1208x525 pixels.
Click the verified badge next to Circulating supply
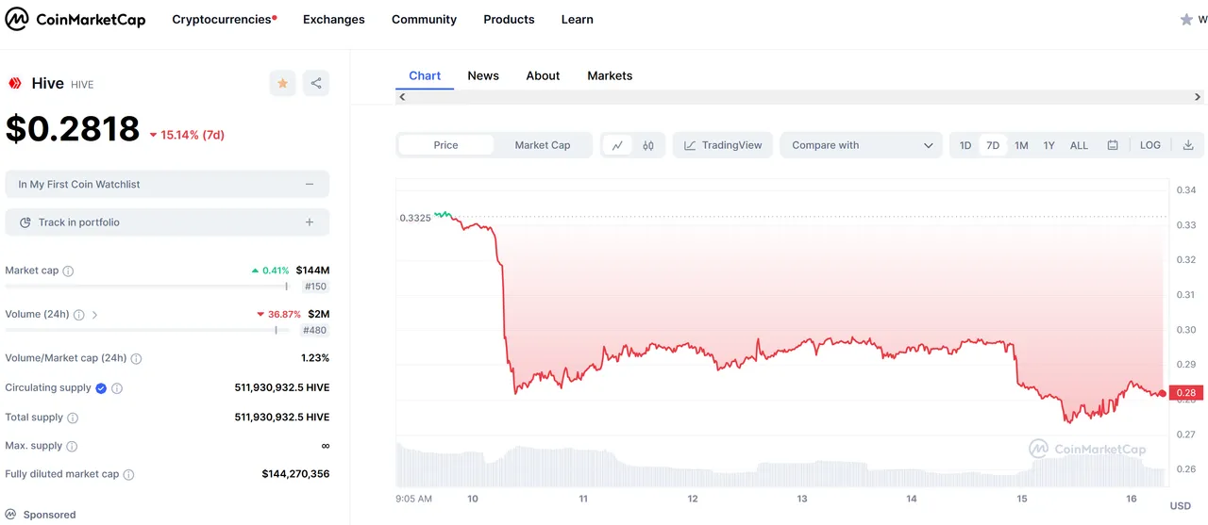101,387
